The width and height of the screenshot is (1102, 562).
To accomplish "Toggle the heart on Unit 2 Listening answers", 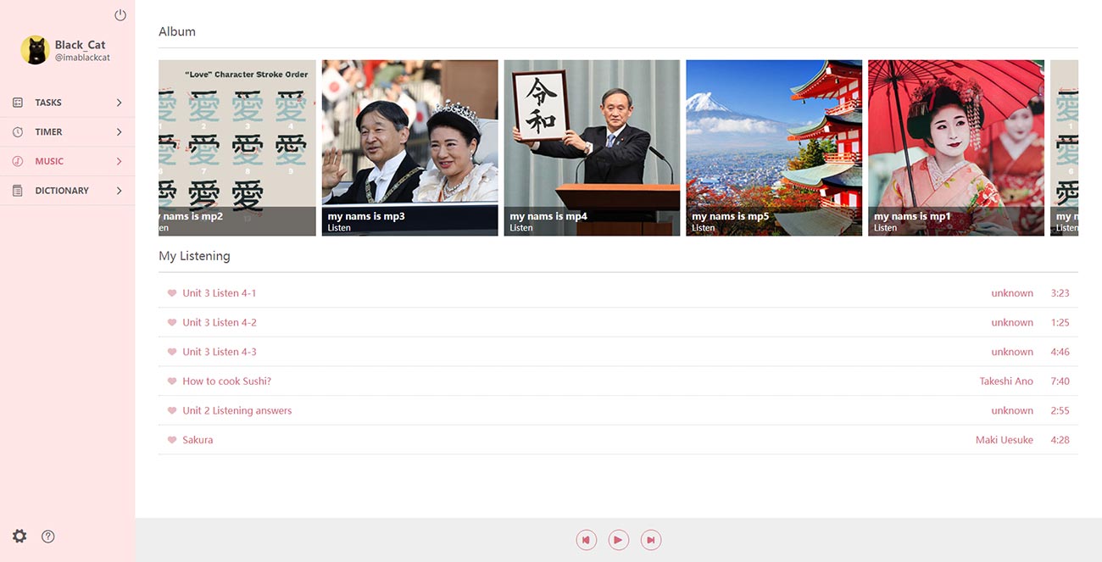I will click(x=172, y=411).
